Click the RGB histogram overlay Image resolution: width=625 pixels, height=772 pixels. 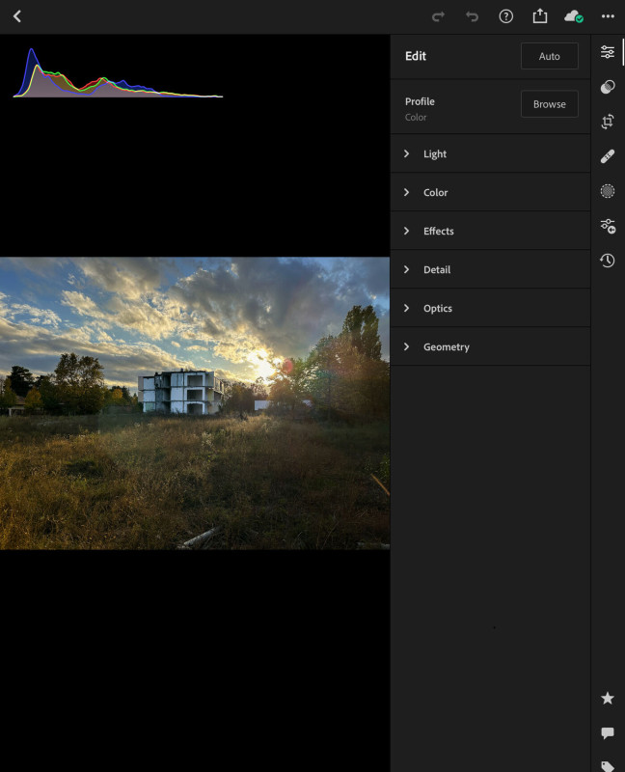(118, 73)
